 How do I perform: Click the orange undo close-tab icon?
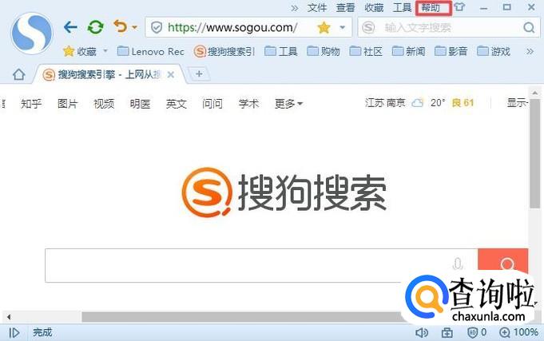[120, 27]
